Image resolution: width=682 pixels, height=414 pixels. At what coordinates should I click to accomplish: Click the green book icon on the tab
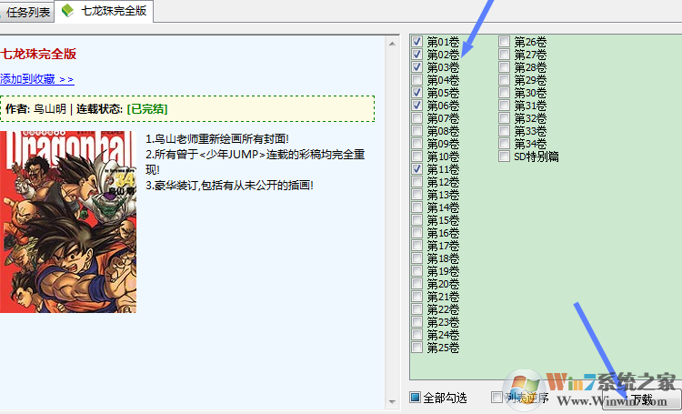tap(67, 12)
